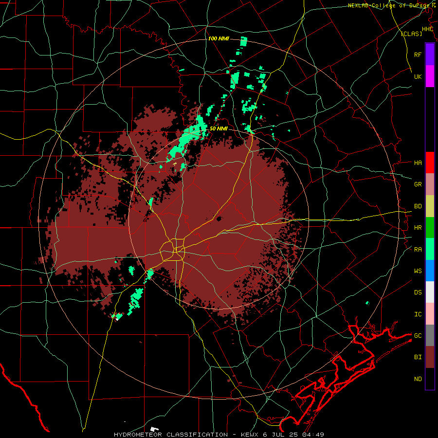The width and height of the screenshot is (438, 438).
Task: Click the "GR" legend label
Action: [x=418, y=184]
